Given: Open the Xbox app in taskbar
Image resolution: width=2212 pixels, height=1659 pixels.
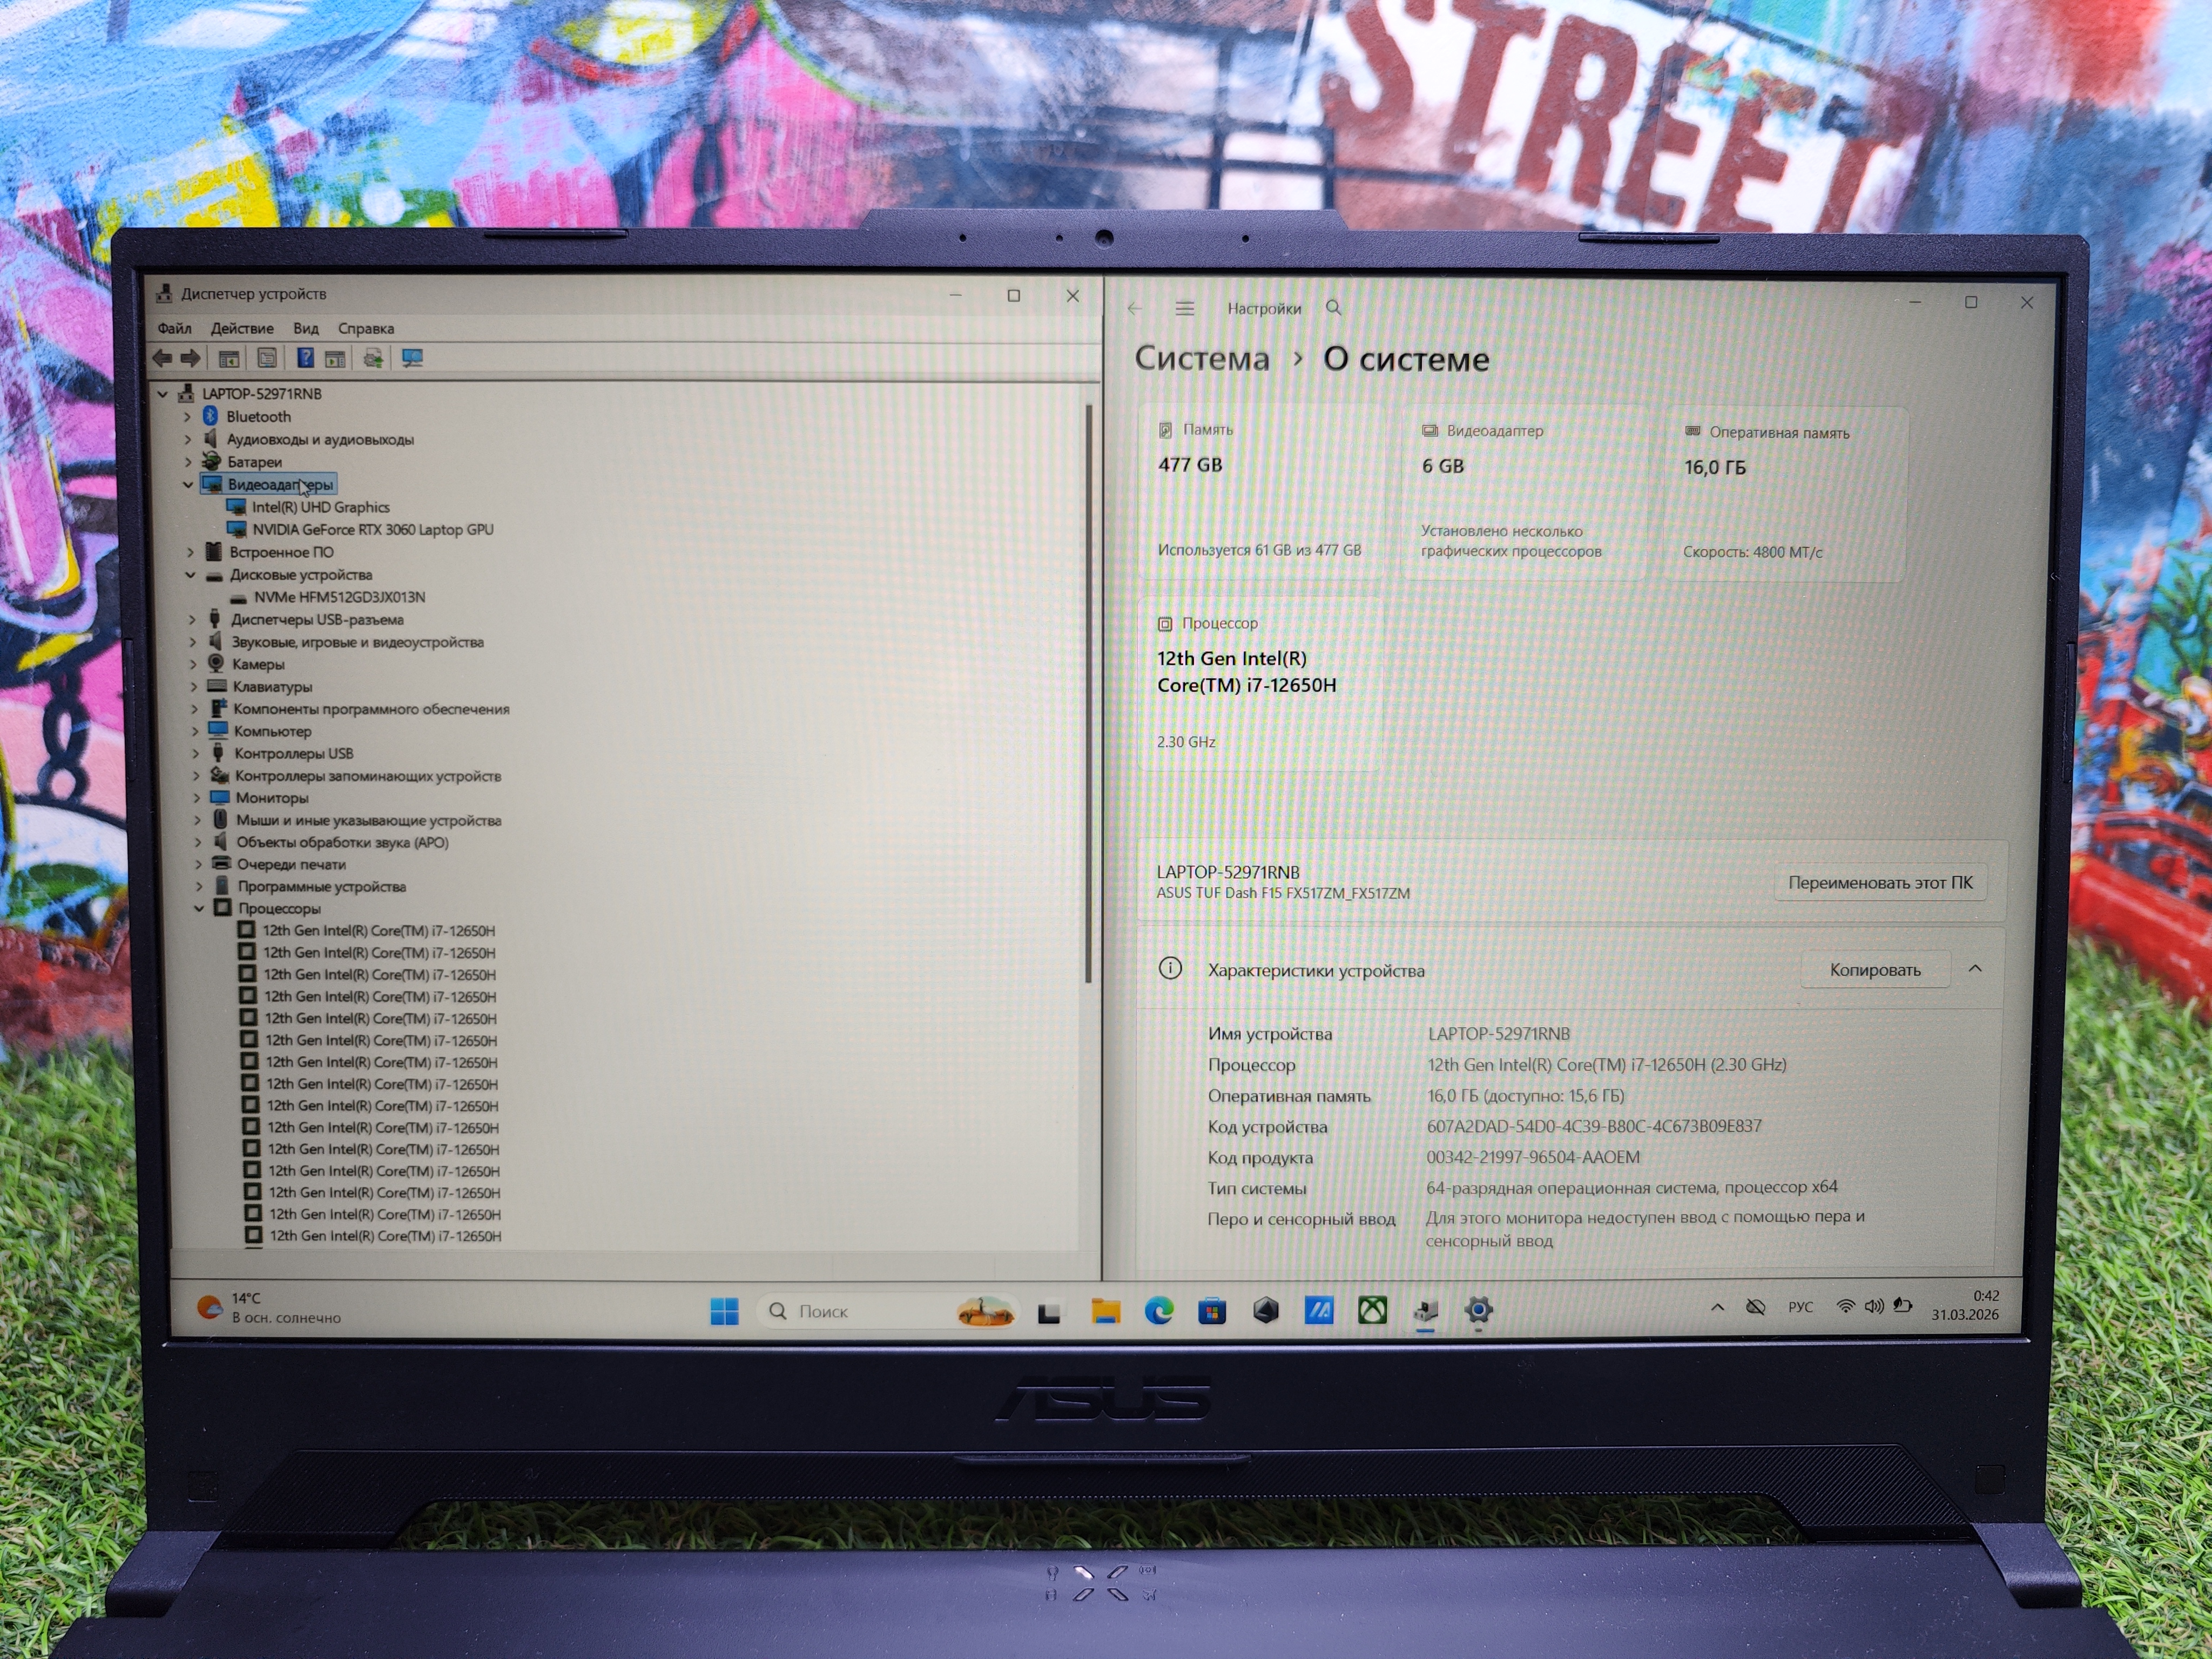Looking at the screenshot, I should (x=1372, y=1310).
